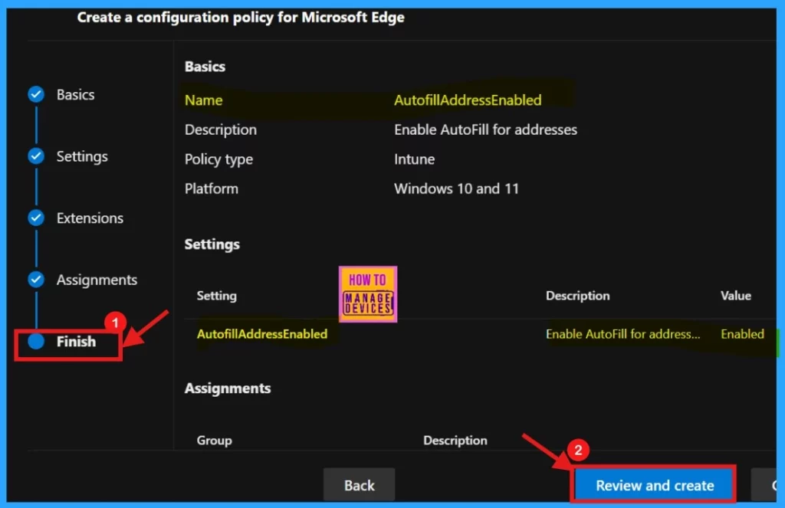Viewport: 785px width, 508px height.
Task: Click the page title Create a configuration policy
Action: point(240,18)
